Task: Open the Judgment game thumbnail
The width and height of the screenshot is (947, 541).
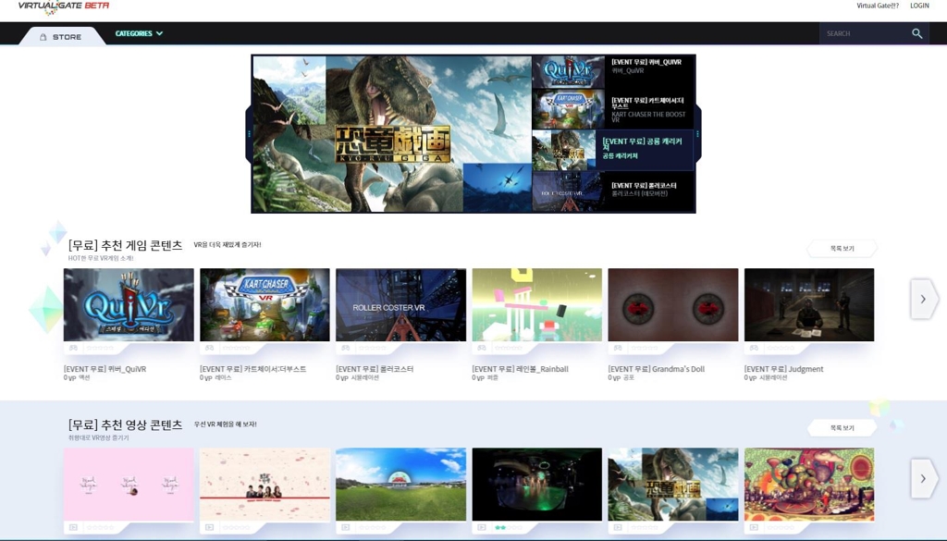Action: [x=809, y=305]
